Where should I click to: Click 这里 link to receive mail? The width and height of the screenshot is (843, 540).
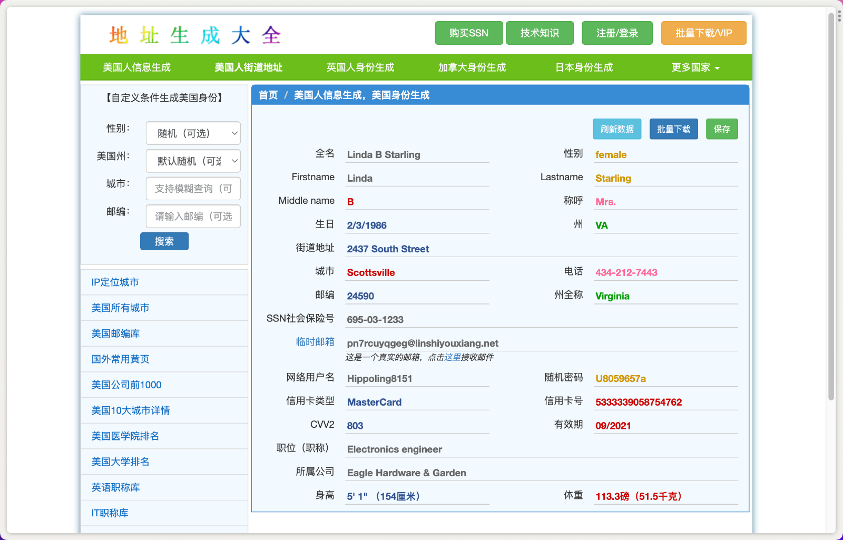click(452, 357)
